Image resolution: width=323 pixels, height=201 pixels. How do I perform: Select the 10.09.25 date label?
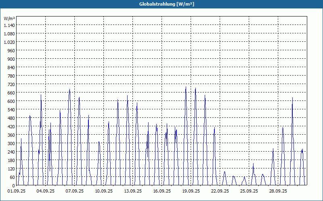point(104,191)
